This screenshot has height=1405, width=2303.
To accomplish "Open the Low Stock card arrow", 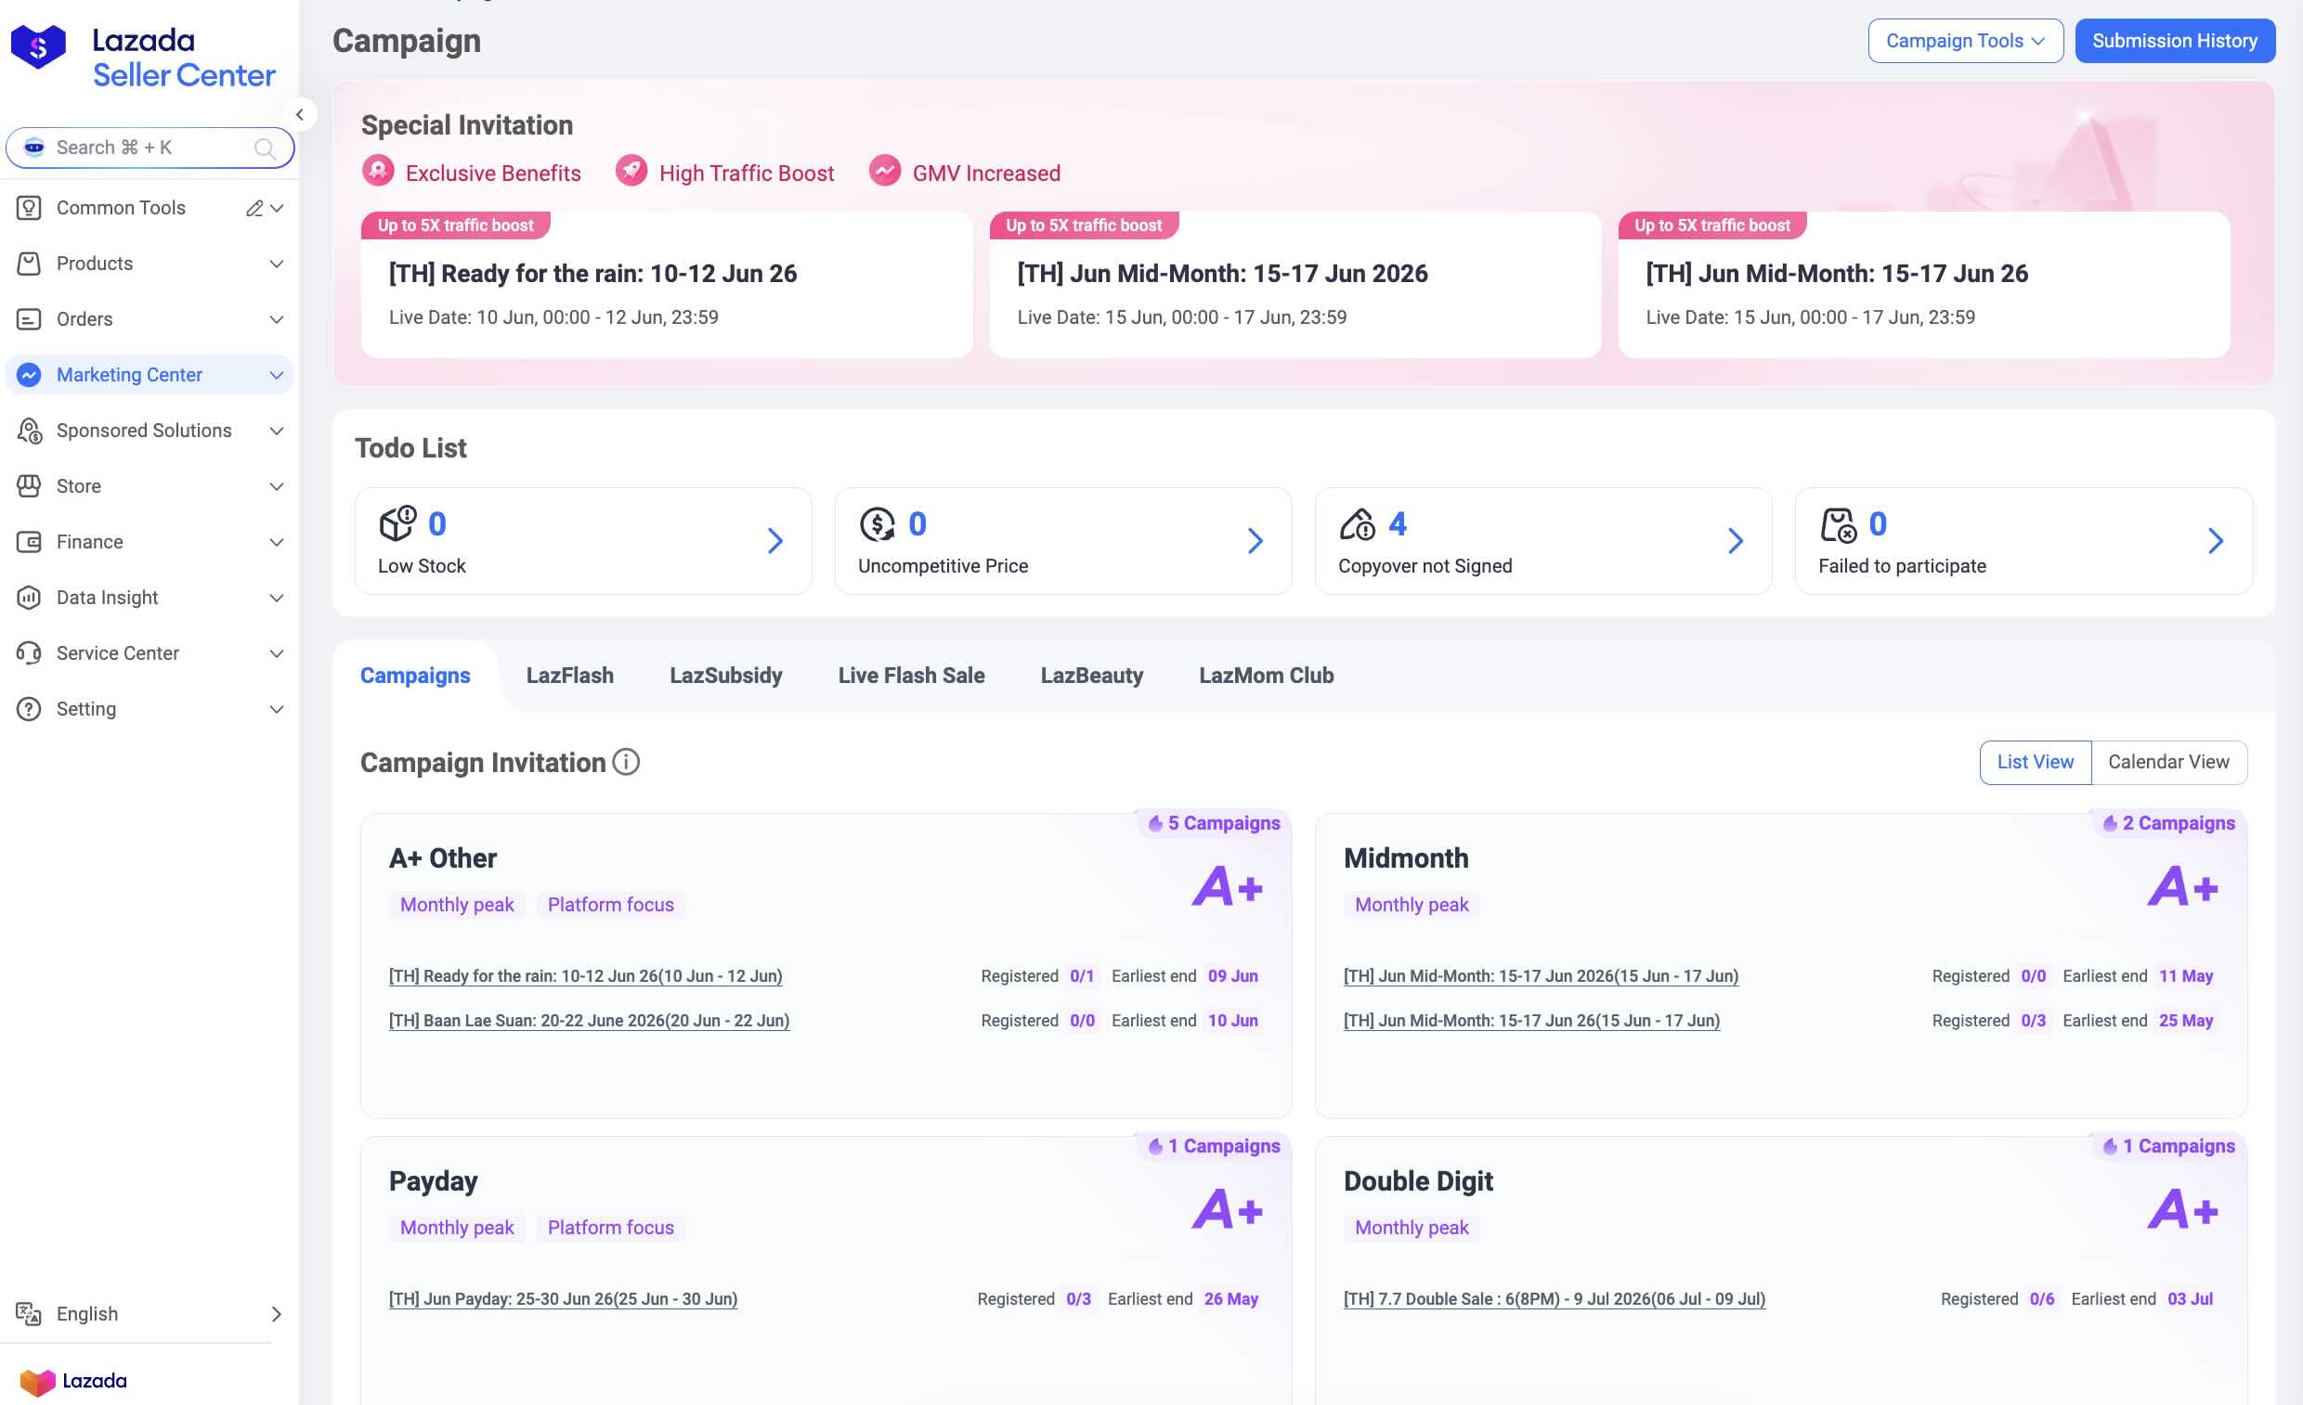I will coord(774,541).
